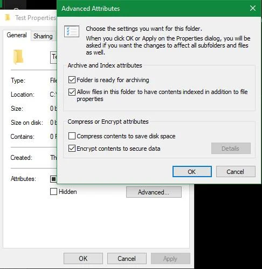Click the checklist icon in Advanced Attributes
This screenshot has width=262, height=269.
point(72,31)
